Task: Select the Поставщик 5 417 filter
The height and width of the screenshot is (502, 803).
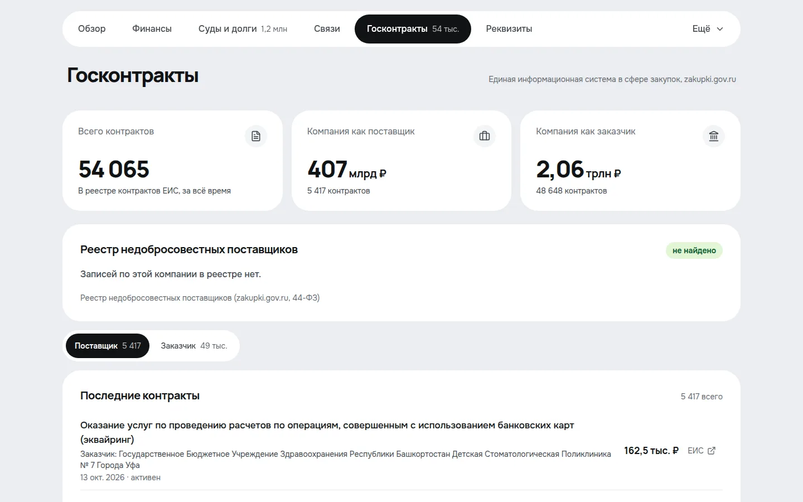Action: coord(108,346)
